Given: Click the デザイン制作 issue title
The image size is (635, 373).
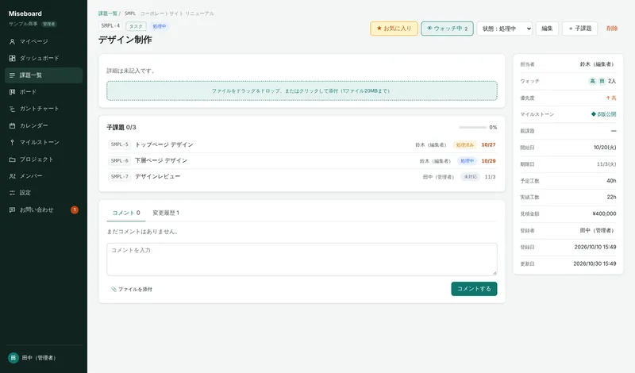Looking at the screenshot, I should pos(125,40).
